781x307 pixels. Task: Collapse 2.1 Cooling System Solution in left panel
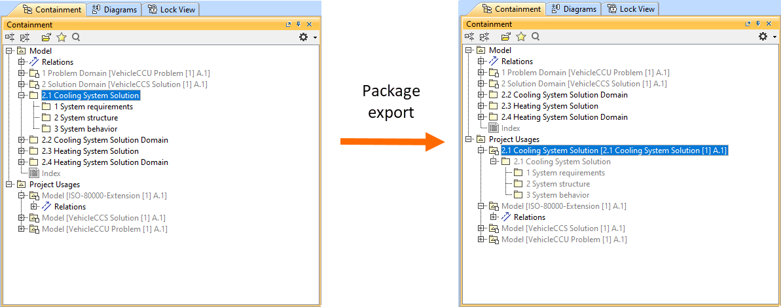tap(22, 95)
